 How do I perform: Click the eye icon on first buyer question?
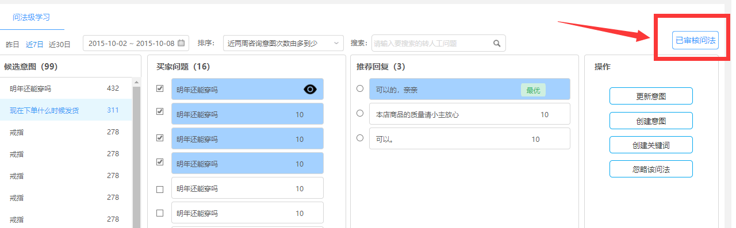pos(310,89)
